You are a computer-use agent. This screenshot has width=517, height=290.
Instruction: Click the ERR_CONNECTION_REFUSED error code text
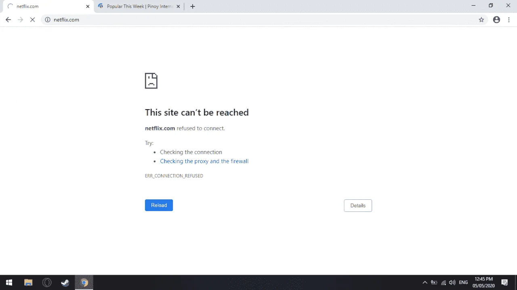(174, 176)
